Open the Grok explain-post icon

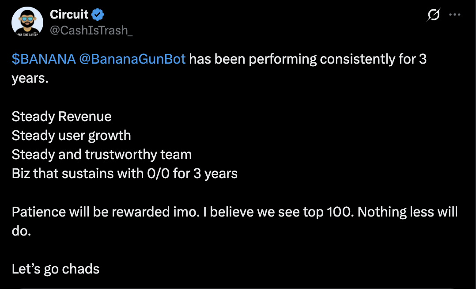(433, 15)
